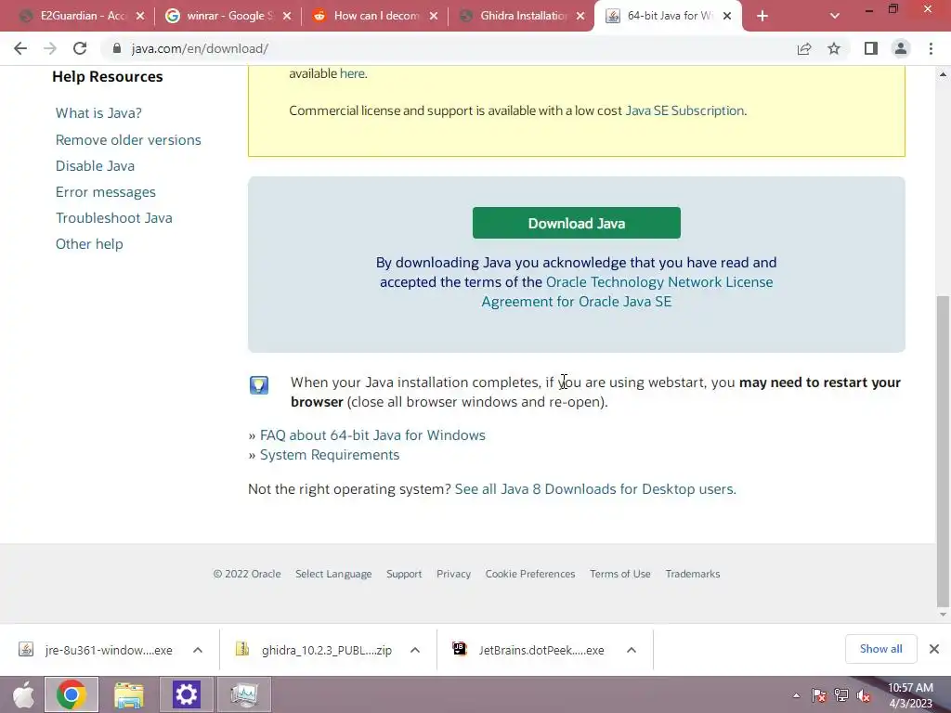951x713 pixels.
Task: Open Support footer link
Action: (x=404, y=574)
